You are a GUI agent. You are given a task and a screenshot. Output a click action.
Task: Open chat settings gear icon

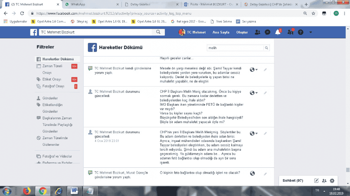click(x=332, y=181)
